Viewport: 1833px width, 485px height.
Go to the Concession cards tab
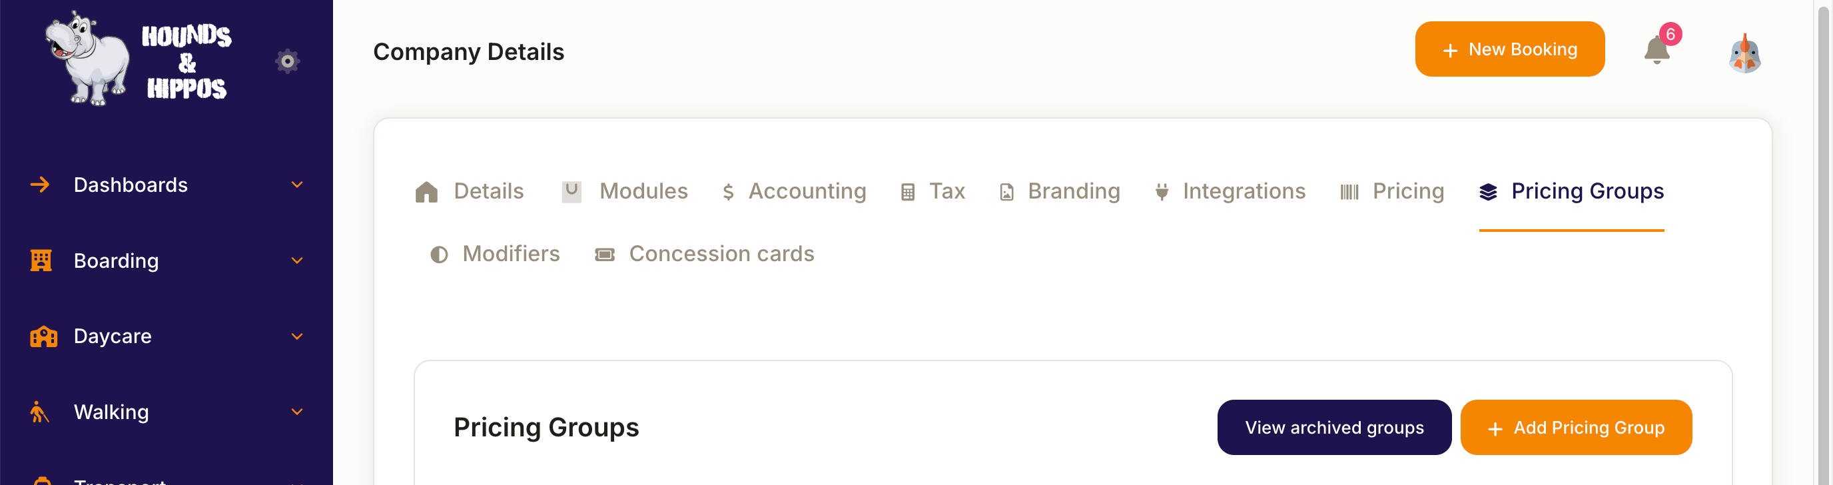(705, 254)
